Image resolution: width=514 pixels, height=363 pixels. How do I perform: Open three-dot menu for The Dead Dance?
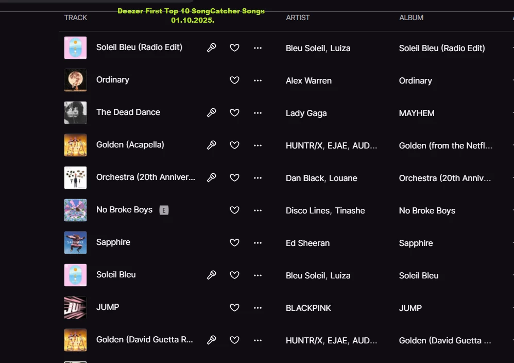click(258, 112)
